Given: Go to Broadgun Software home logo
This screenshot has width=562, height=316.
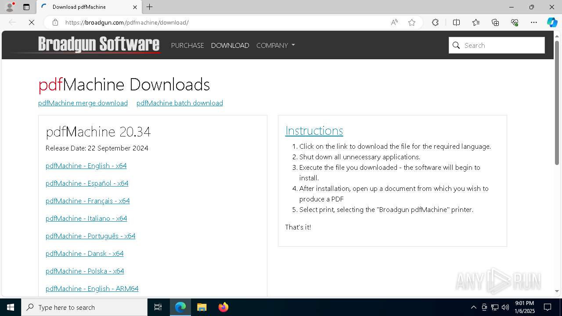Looking at the screenshot, I should (99, 45).
